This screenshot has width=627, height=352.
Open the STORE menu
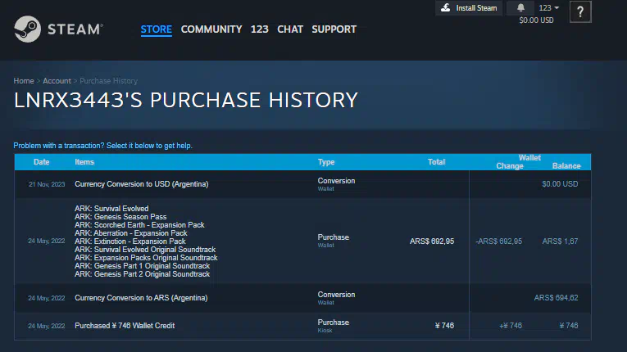coord(156,29)
